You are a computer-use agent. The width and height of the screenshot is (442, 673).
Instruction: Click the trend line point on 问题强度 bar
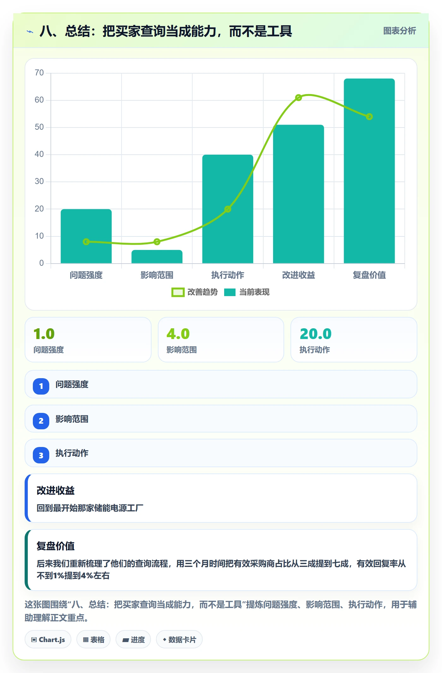pyautogui.click(x=86, y=242)
